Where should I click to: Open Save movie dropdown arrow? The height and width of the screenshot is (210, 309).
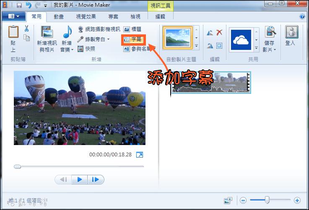275,49
